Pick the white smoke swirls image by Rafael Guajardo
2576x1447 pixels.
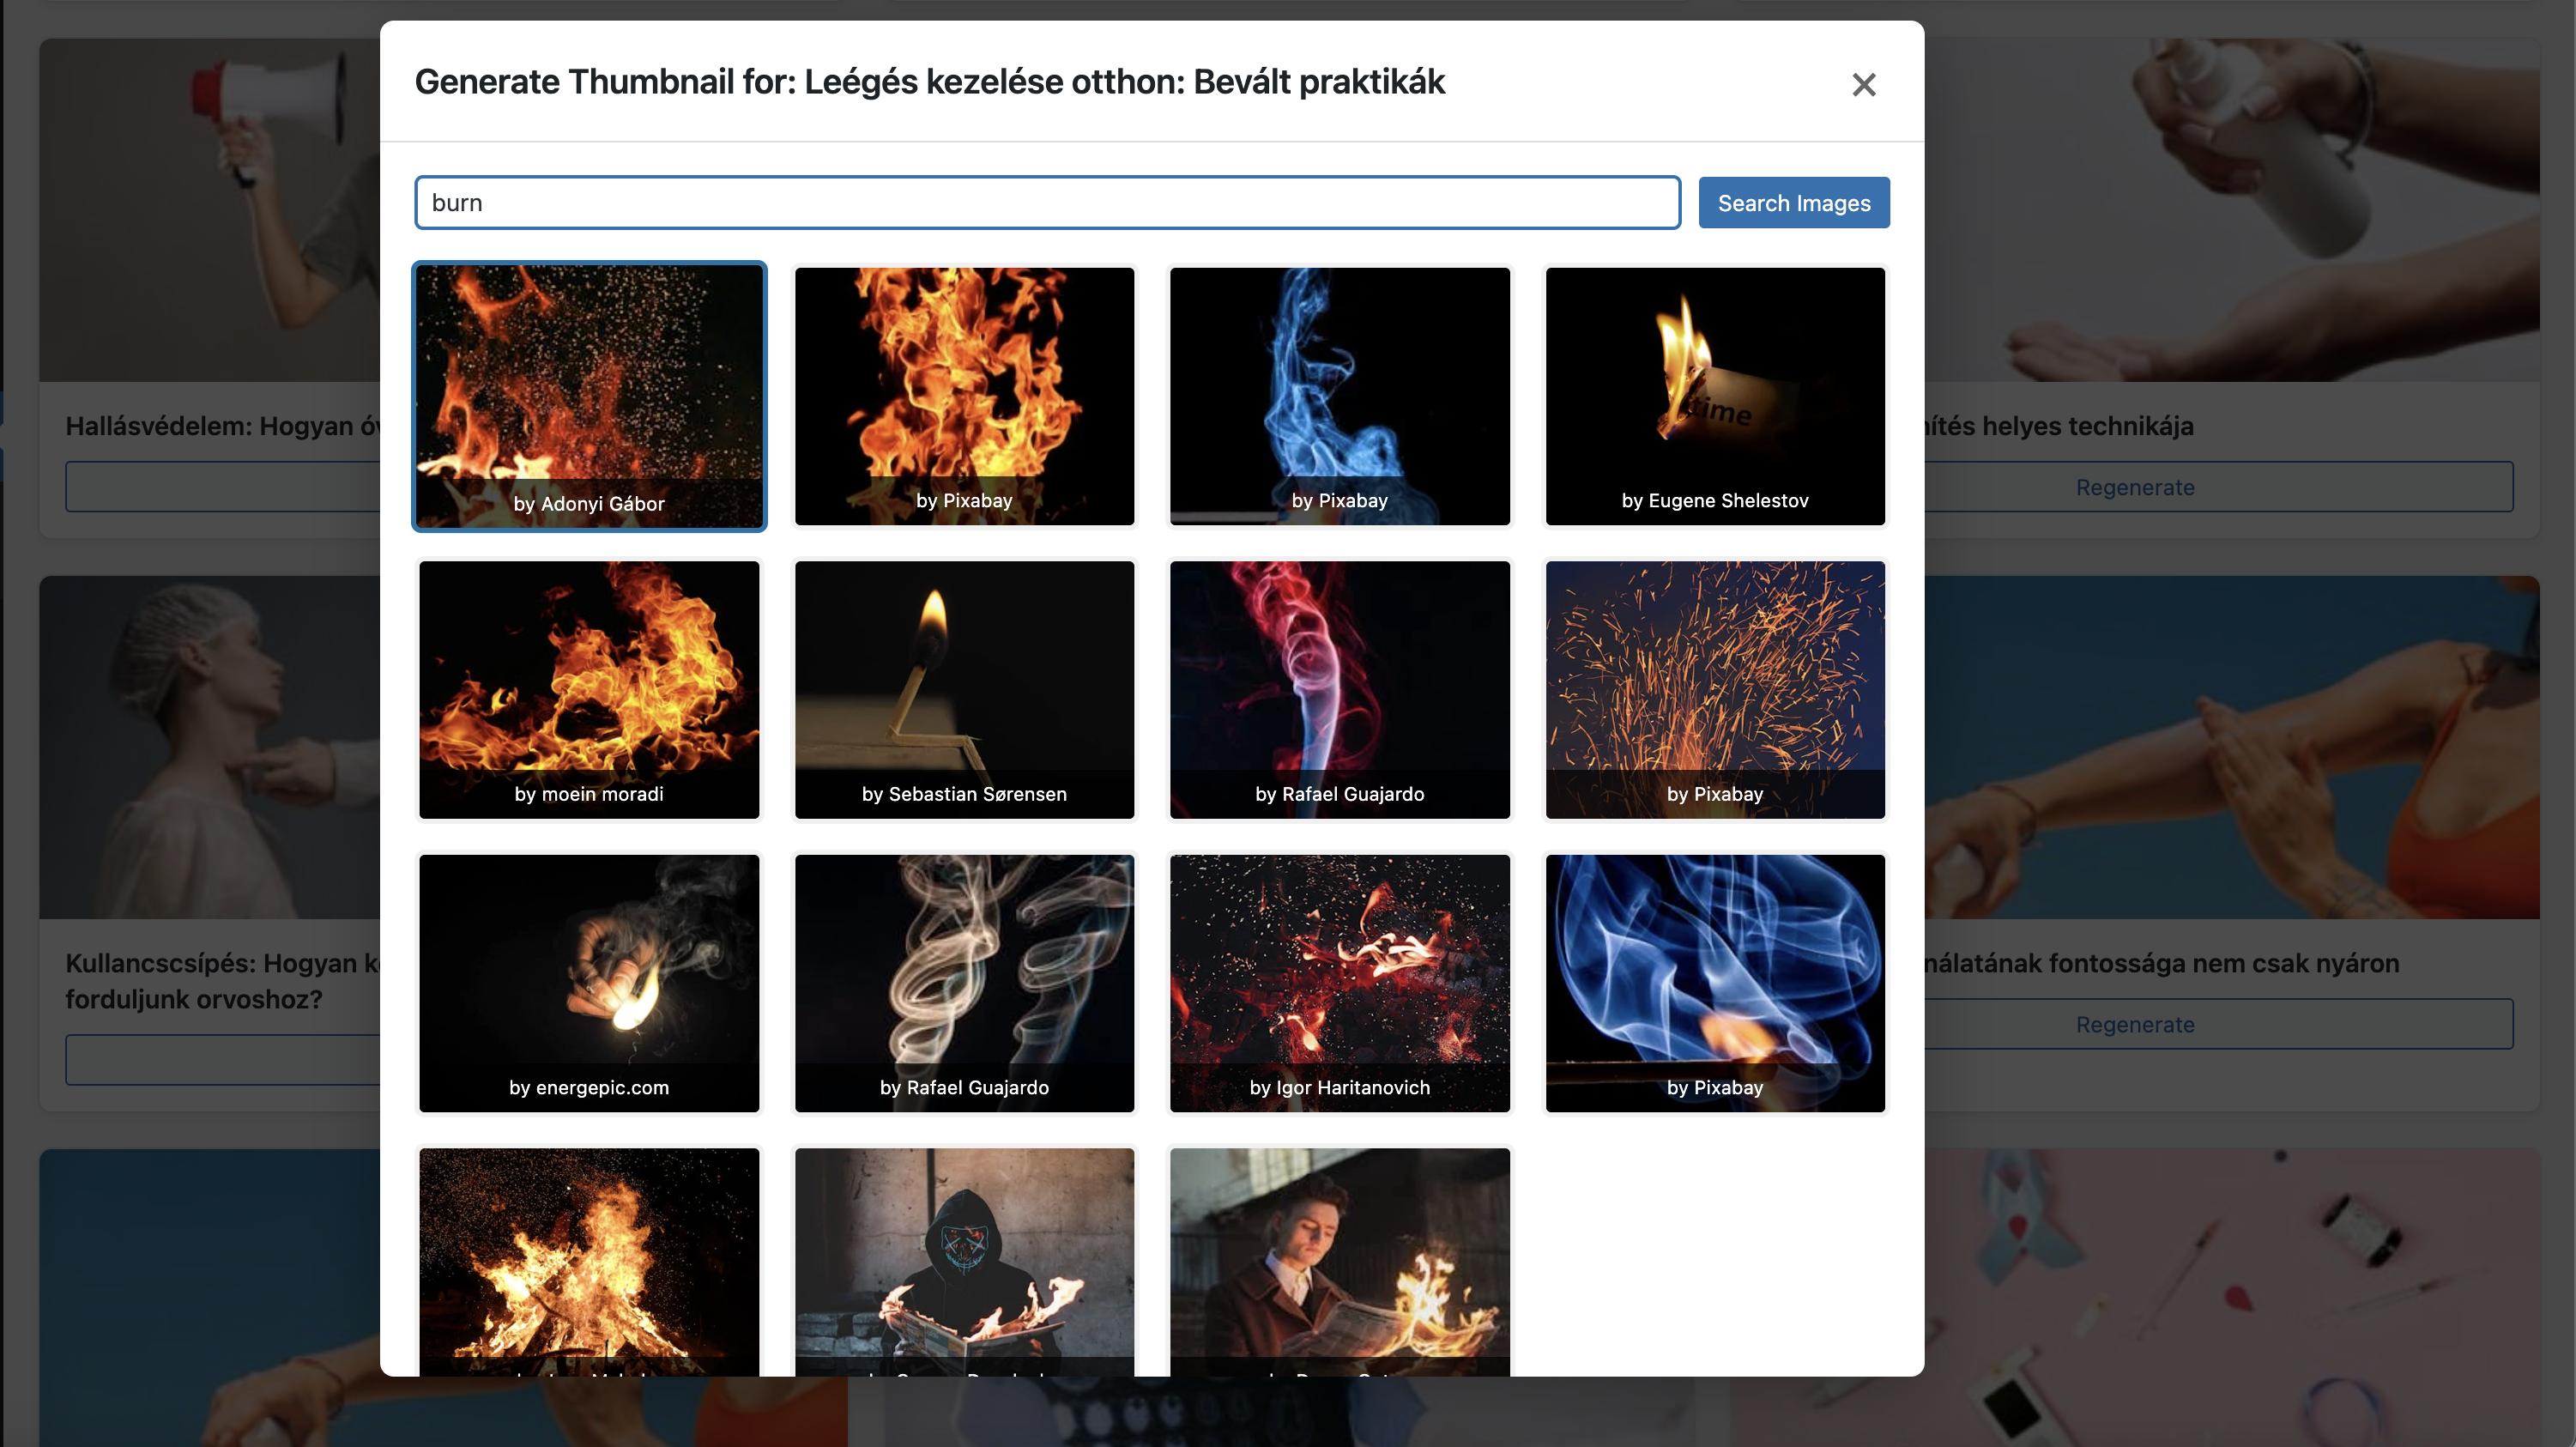point(964,983)
